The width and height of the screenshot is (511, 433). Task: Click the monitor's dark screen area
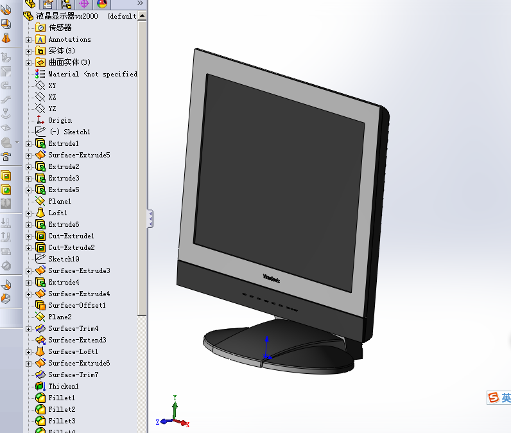click(x=279, y=182)
